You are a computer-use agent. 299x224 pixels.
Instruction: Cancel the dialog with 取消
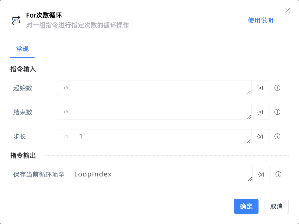(276, 206)
